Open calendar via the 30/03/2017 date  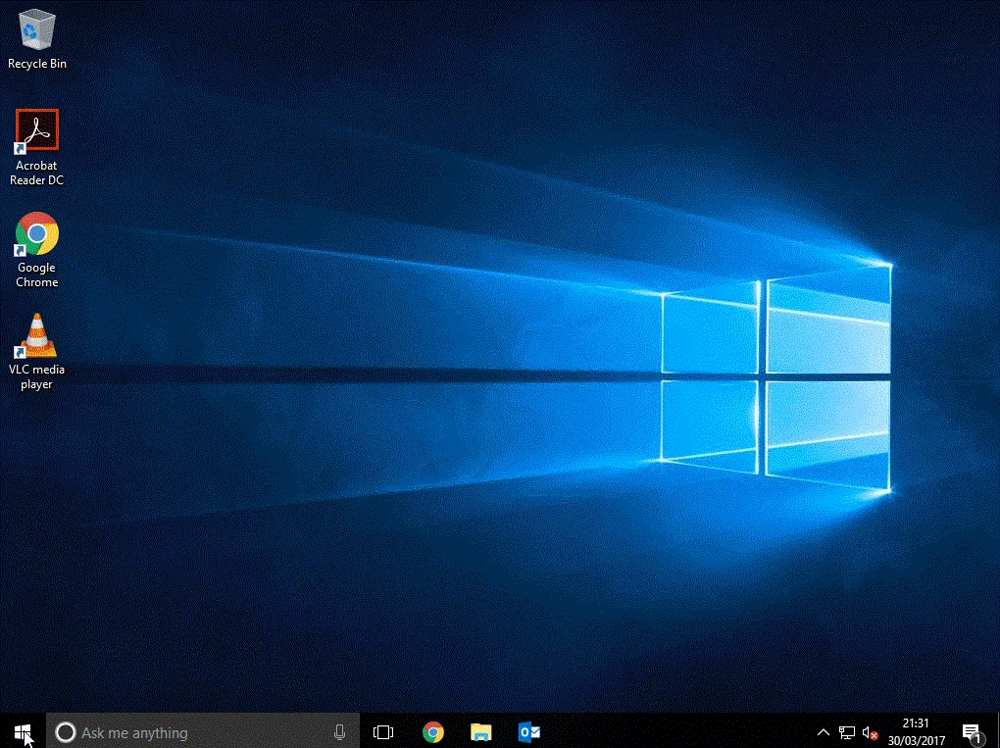pyautogui.click(x=916, y=740)
